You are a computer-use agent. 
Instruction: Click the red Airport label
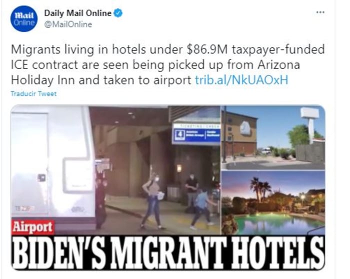[x=32, y=227]
